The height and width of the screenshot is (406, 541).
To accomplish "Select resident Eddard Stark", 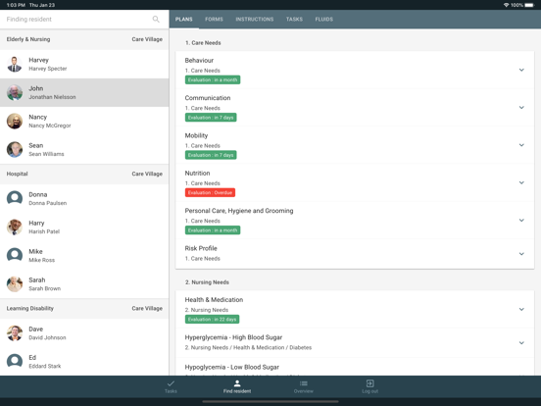I will tap(45, 366).
